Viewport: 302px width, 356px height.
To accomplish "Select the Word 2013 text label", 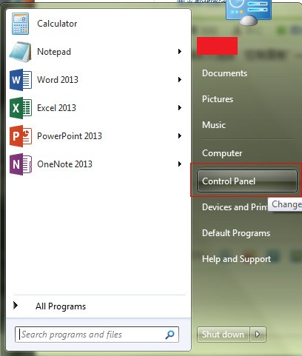I will (x=58, y=80).
